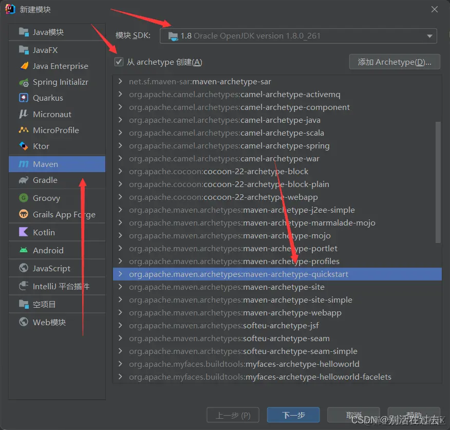This screenshot has width=450, height=430.
Task: Expand maven-archetype-mojo node
Action: tap(120, 236)
